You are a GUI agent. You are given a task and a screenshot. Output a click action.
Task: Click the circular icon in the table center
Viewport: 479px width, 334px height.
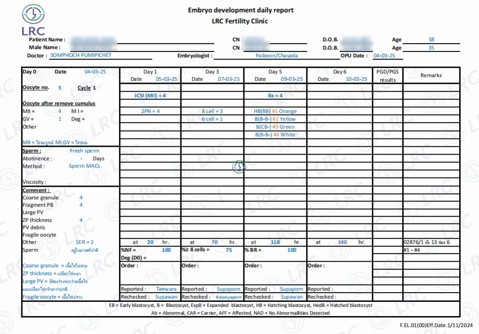(239, 167)
